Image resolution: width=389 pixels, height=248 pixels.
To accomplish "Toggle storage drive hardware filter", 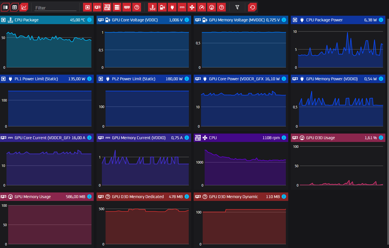I will pyautogui.click(x=117, y=7).
